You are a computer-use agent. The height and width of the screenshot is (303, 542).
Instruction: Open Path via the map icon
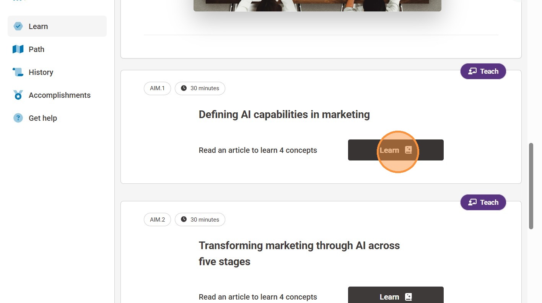(18, 49)
